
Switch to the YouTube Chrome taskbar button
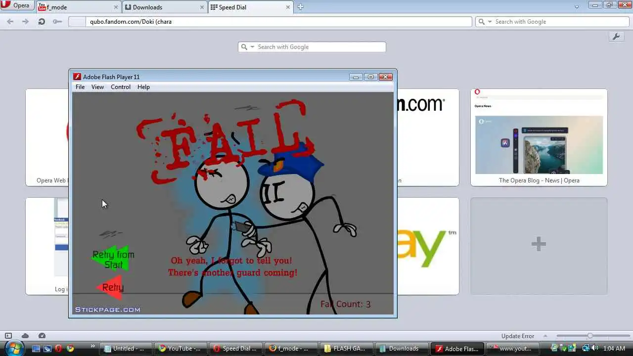180,349
